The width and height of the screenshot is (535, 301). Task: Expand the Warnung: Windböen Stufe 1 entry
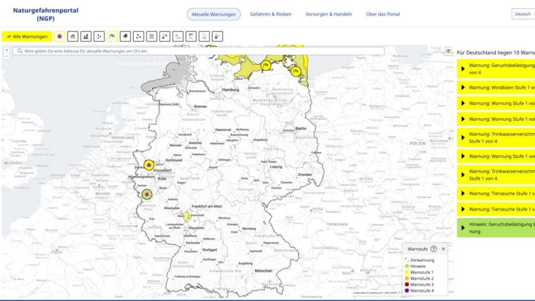coord(496,87)
